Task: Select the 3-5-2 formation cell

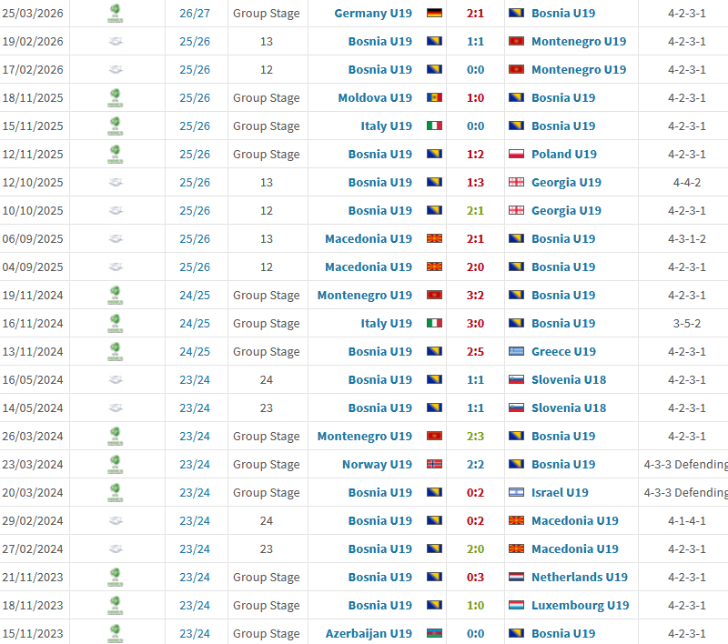Action: (x=687, y=324)
